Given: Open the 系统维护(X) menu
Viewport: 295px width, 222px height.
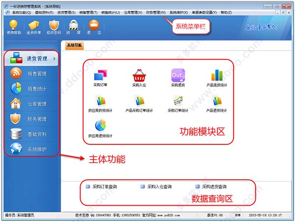Looking at the screenshot, I should click(179, 13).
